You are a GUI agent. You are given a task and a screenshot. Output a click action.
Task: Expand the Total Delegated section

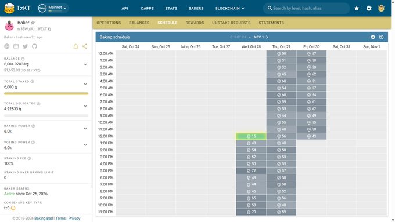tap(85, 106)
